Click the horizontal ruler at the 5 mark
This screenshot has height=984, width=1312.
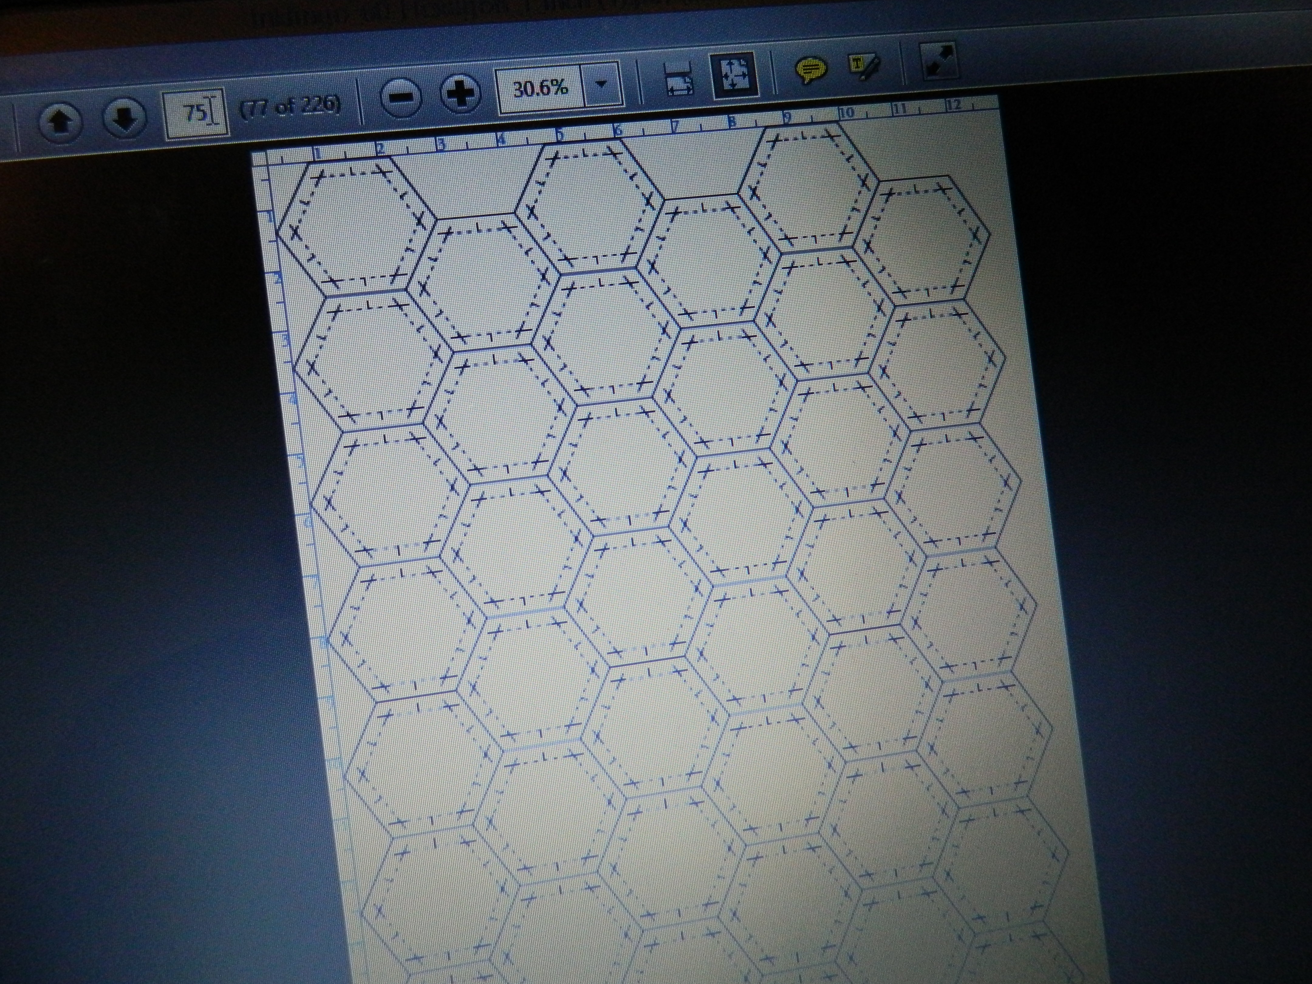(x=559, y=135)
